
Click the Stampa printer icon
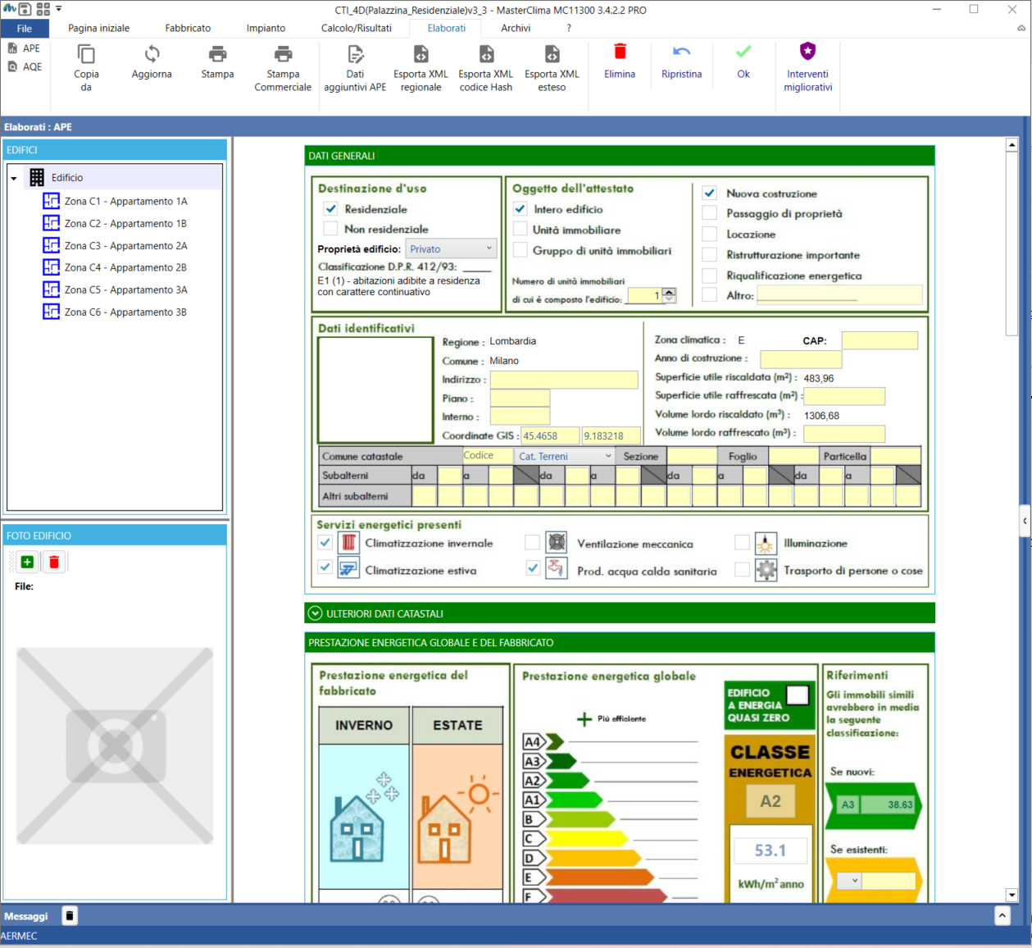tap(217, 54)
